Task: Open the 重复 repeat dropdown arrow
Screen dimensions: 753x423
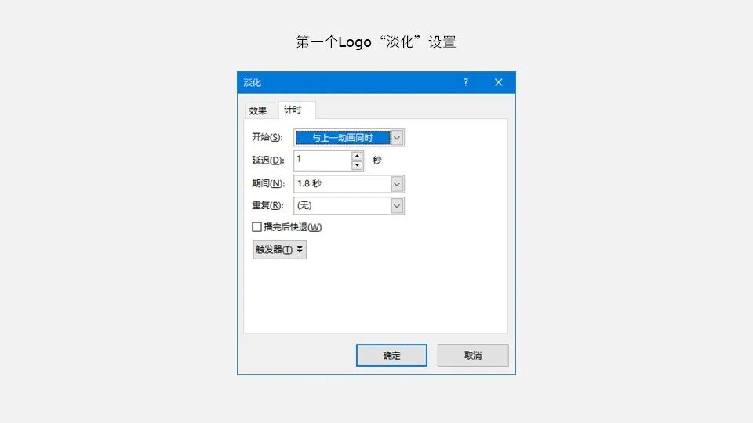Action: coord(397,206)
